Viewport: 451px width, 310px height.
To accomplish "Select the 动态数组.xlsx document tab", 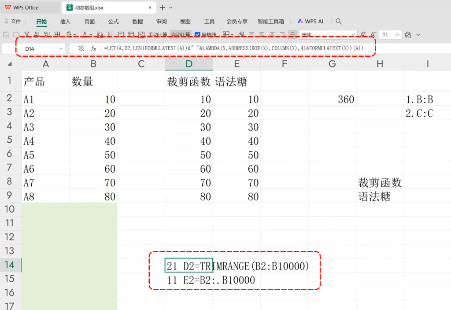I will 109,8.
